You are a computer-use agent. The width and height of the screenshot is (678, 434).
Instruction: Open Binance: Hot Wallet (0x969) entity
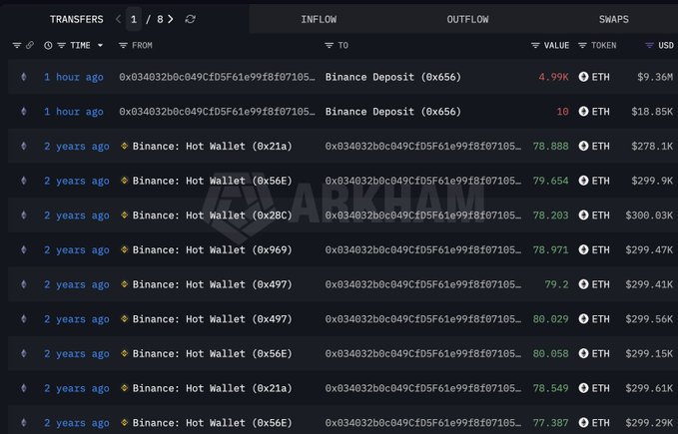(212, 249)
